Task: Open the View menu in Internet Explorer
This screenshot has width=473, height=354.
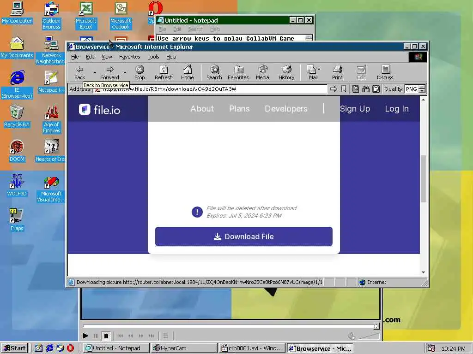Action: 107,57
